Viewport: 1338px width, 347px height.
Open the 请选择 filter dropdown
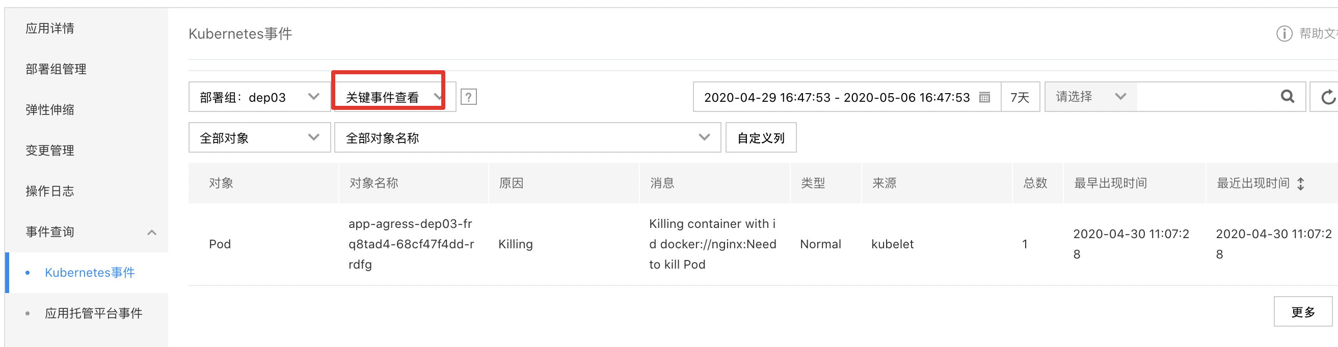[1090, 97]
